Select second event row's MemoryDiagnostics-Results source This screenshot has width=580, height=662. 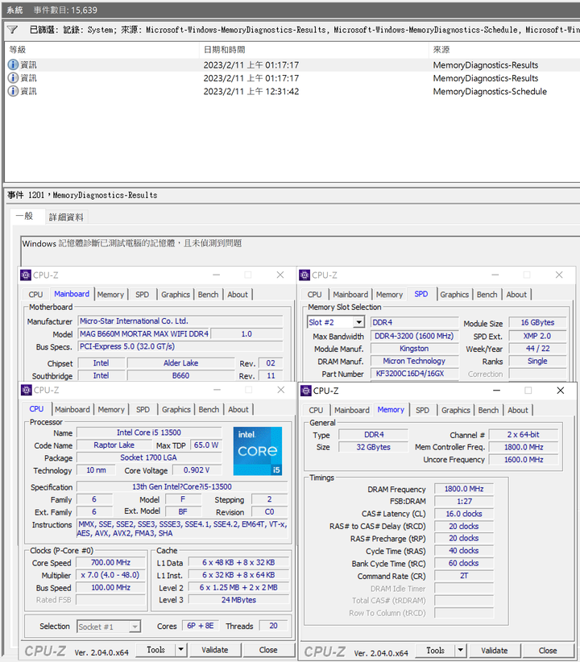pos(486,78)
